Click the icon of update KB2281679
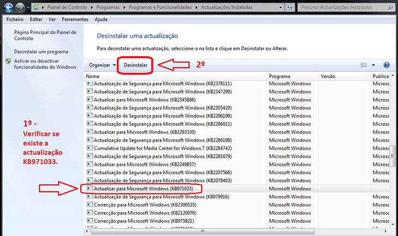This screenshot has width=398, height=236. tap(89, 156)
